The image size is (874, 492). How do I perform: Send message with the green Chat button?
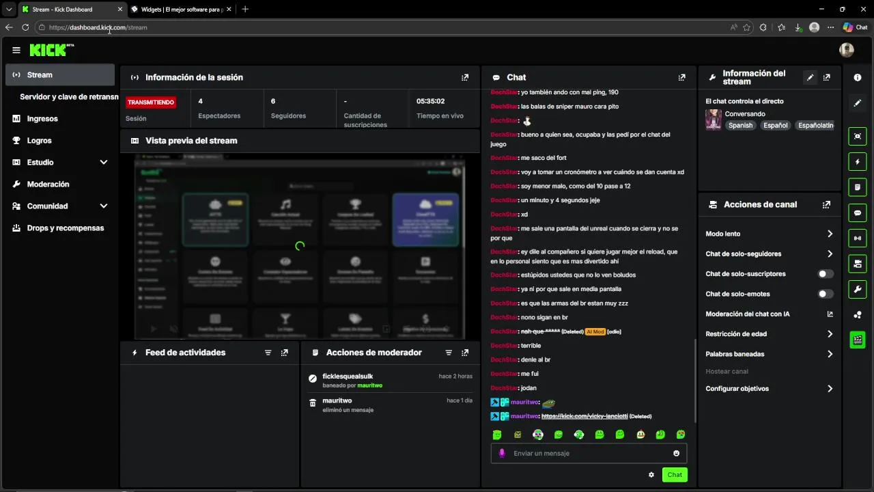pyautogui.click(x=675, y=475)
